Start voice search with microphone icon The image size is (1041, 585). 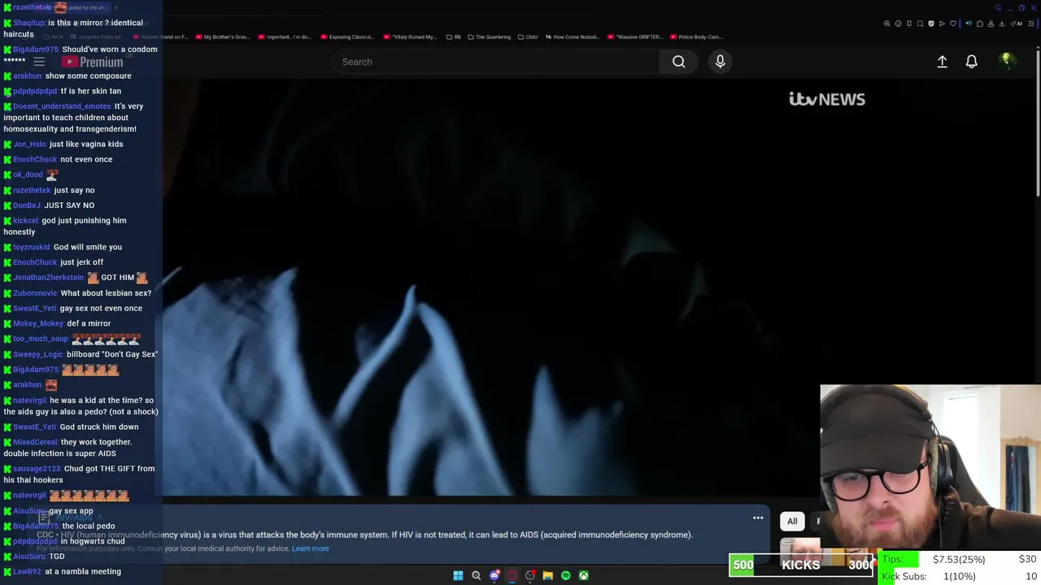click(x=720, y=62)
